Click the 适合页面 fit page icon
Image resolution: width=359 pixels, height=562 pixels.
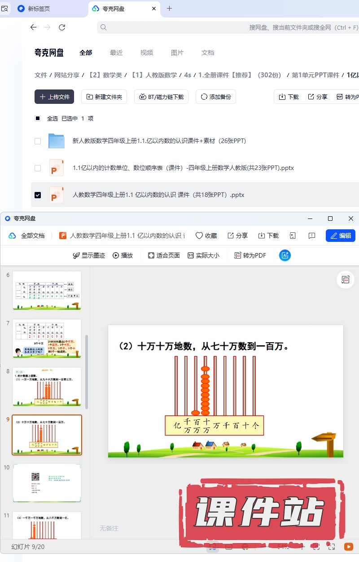pyautogui.click(x=151, y=255)
